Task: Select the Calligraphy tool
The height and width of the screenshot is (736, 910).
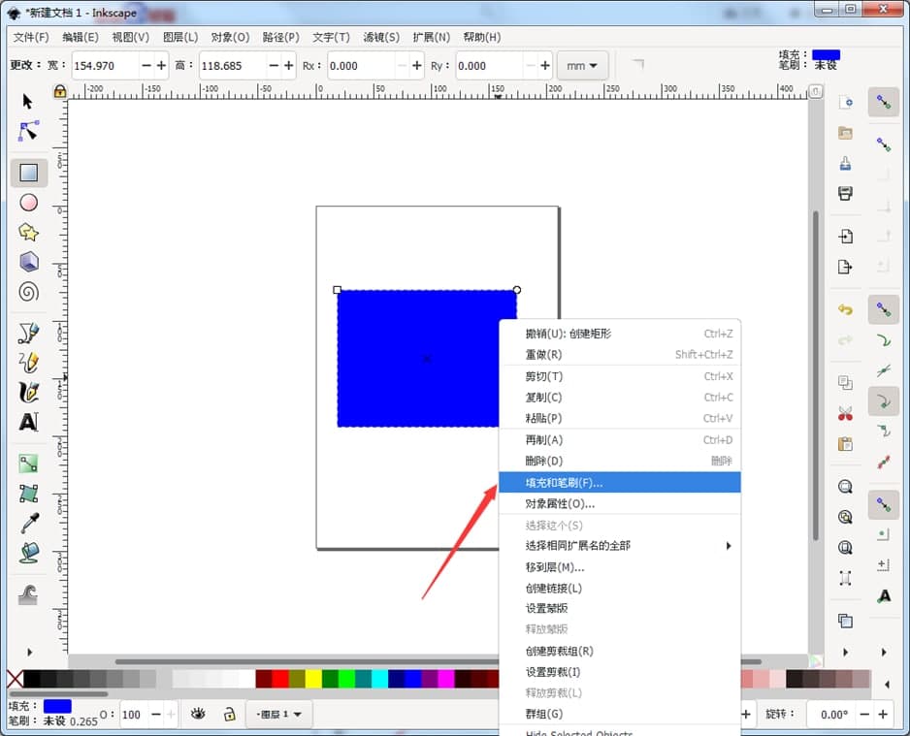Action: pos(28,392)
